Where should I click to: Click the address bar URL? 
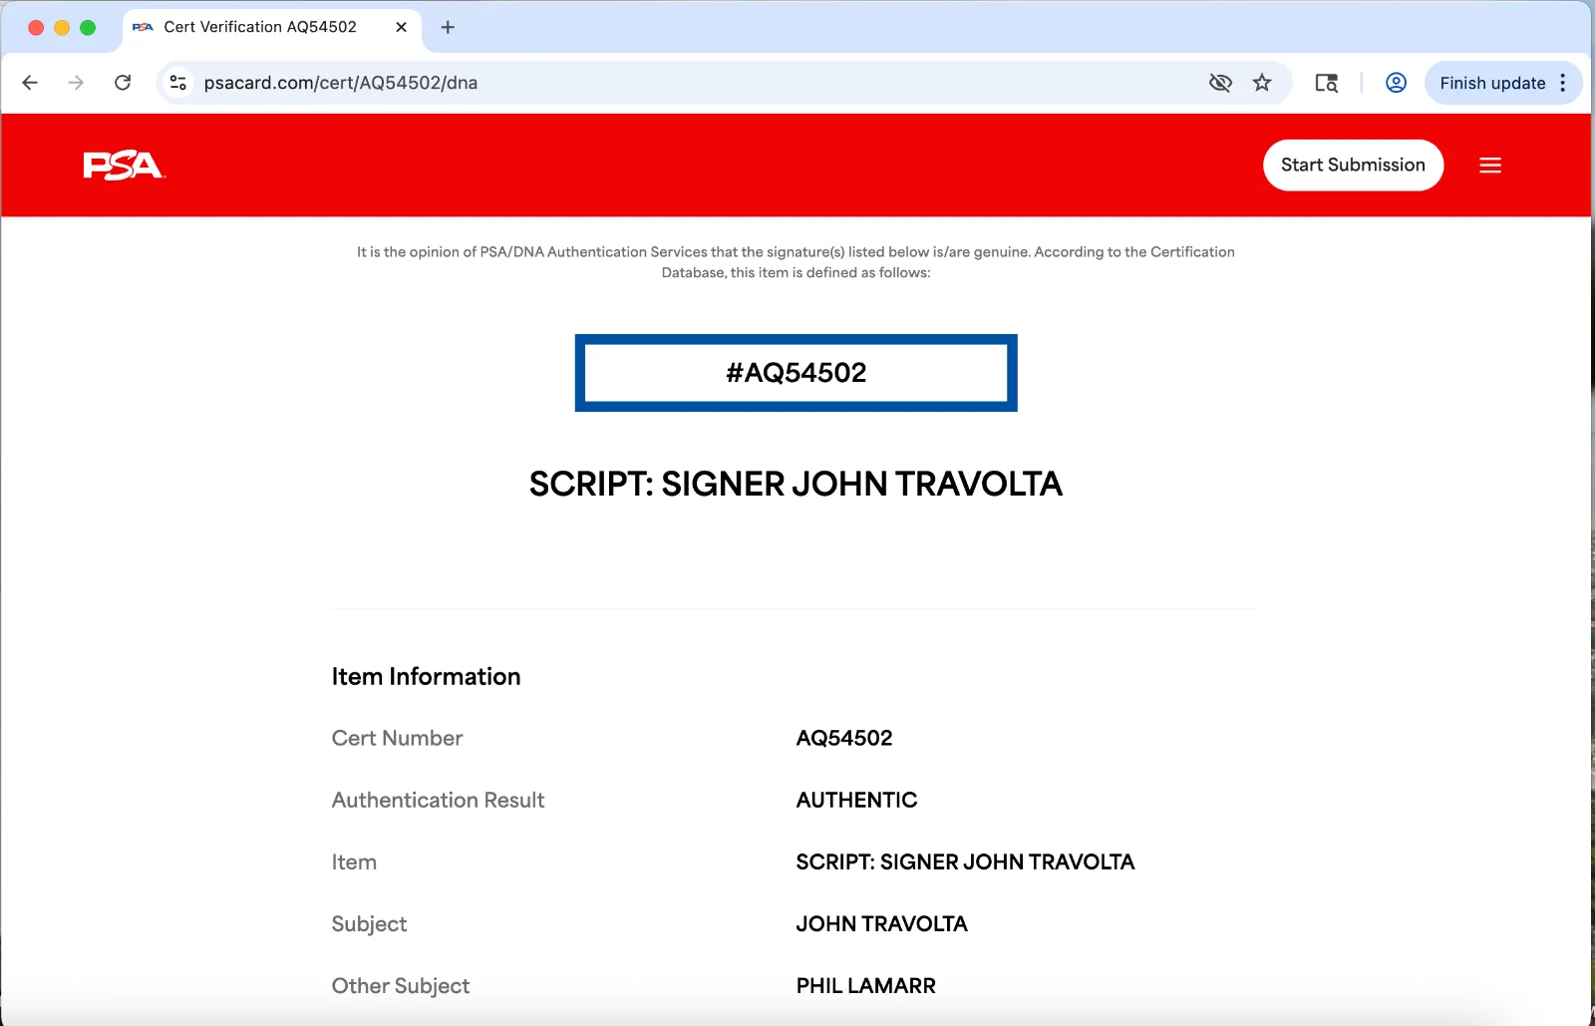coord(341,83)
